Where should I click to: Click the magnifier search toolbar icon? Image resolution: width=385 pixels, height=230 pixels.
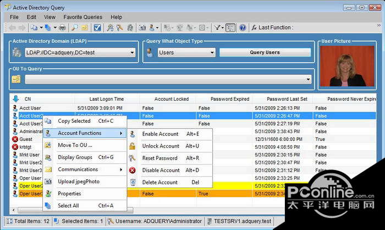point(75,28)
